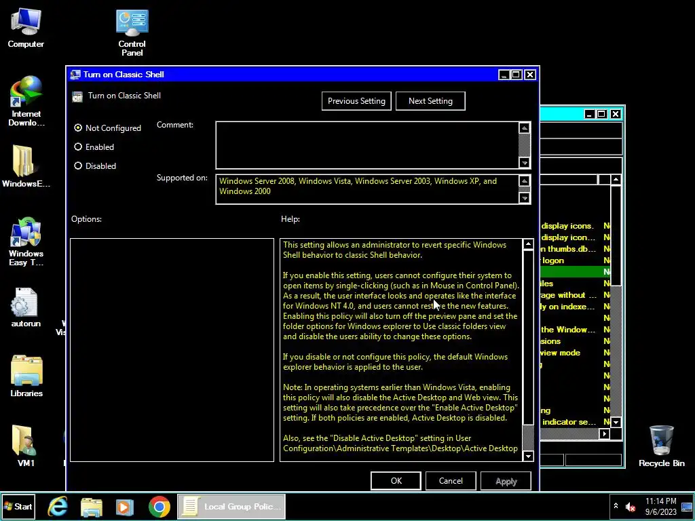The width and height of the screenshot is (695, 521).
Task: Click the muted volume tray icon
Action: 630,506
